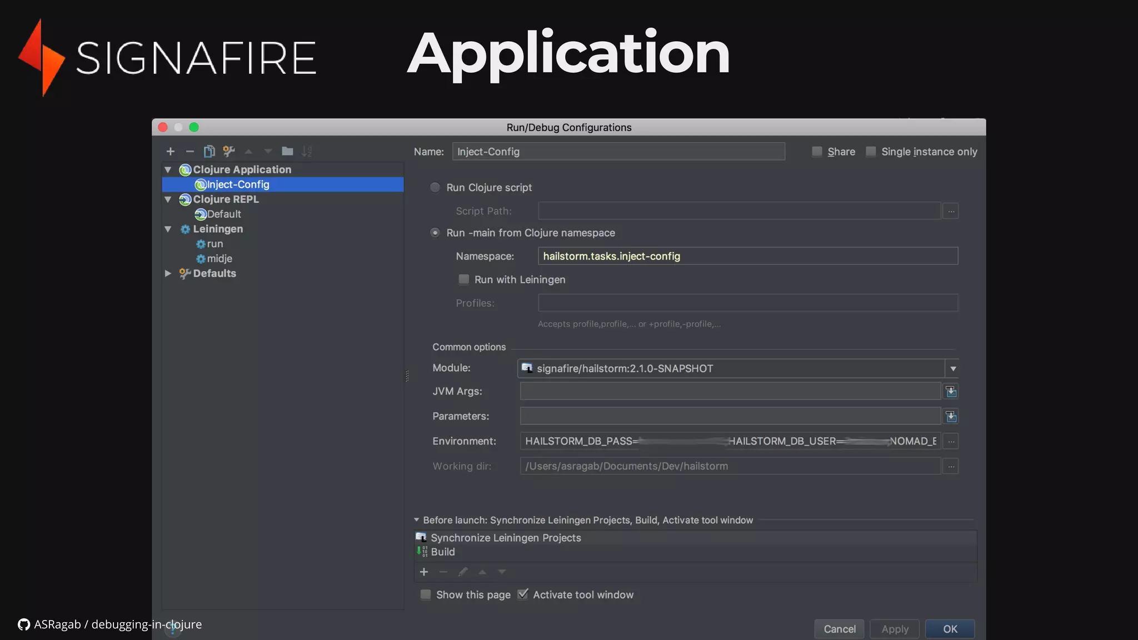Remove the selected Before launch task

pos(443,572)
